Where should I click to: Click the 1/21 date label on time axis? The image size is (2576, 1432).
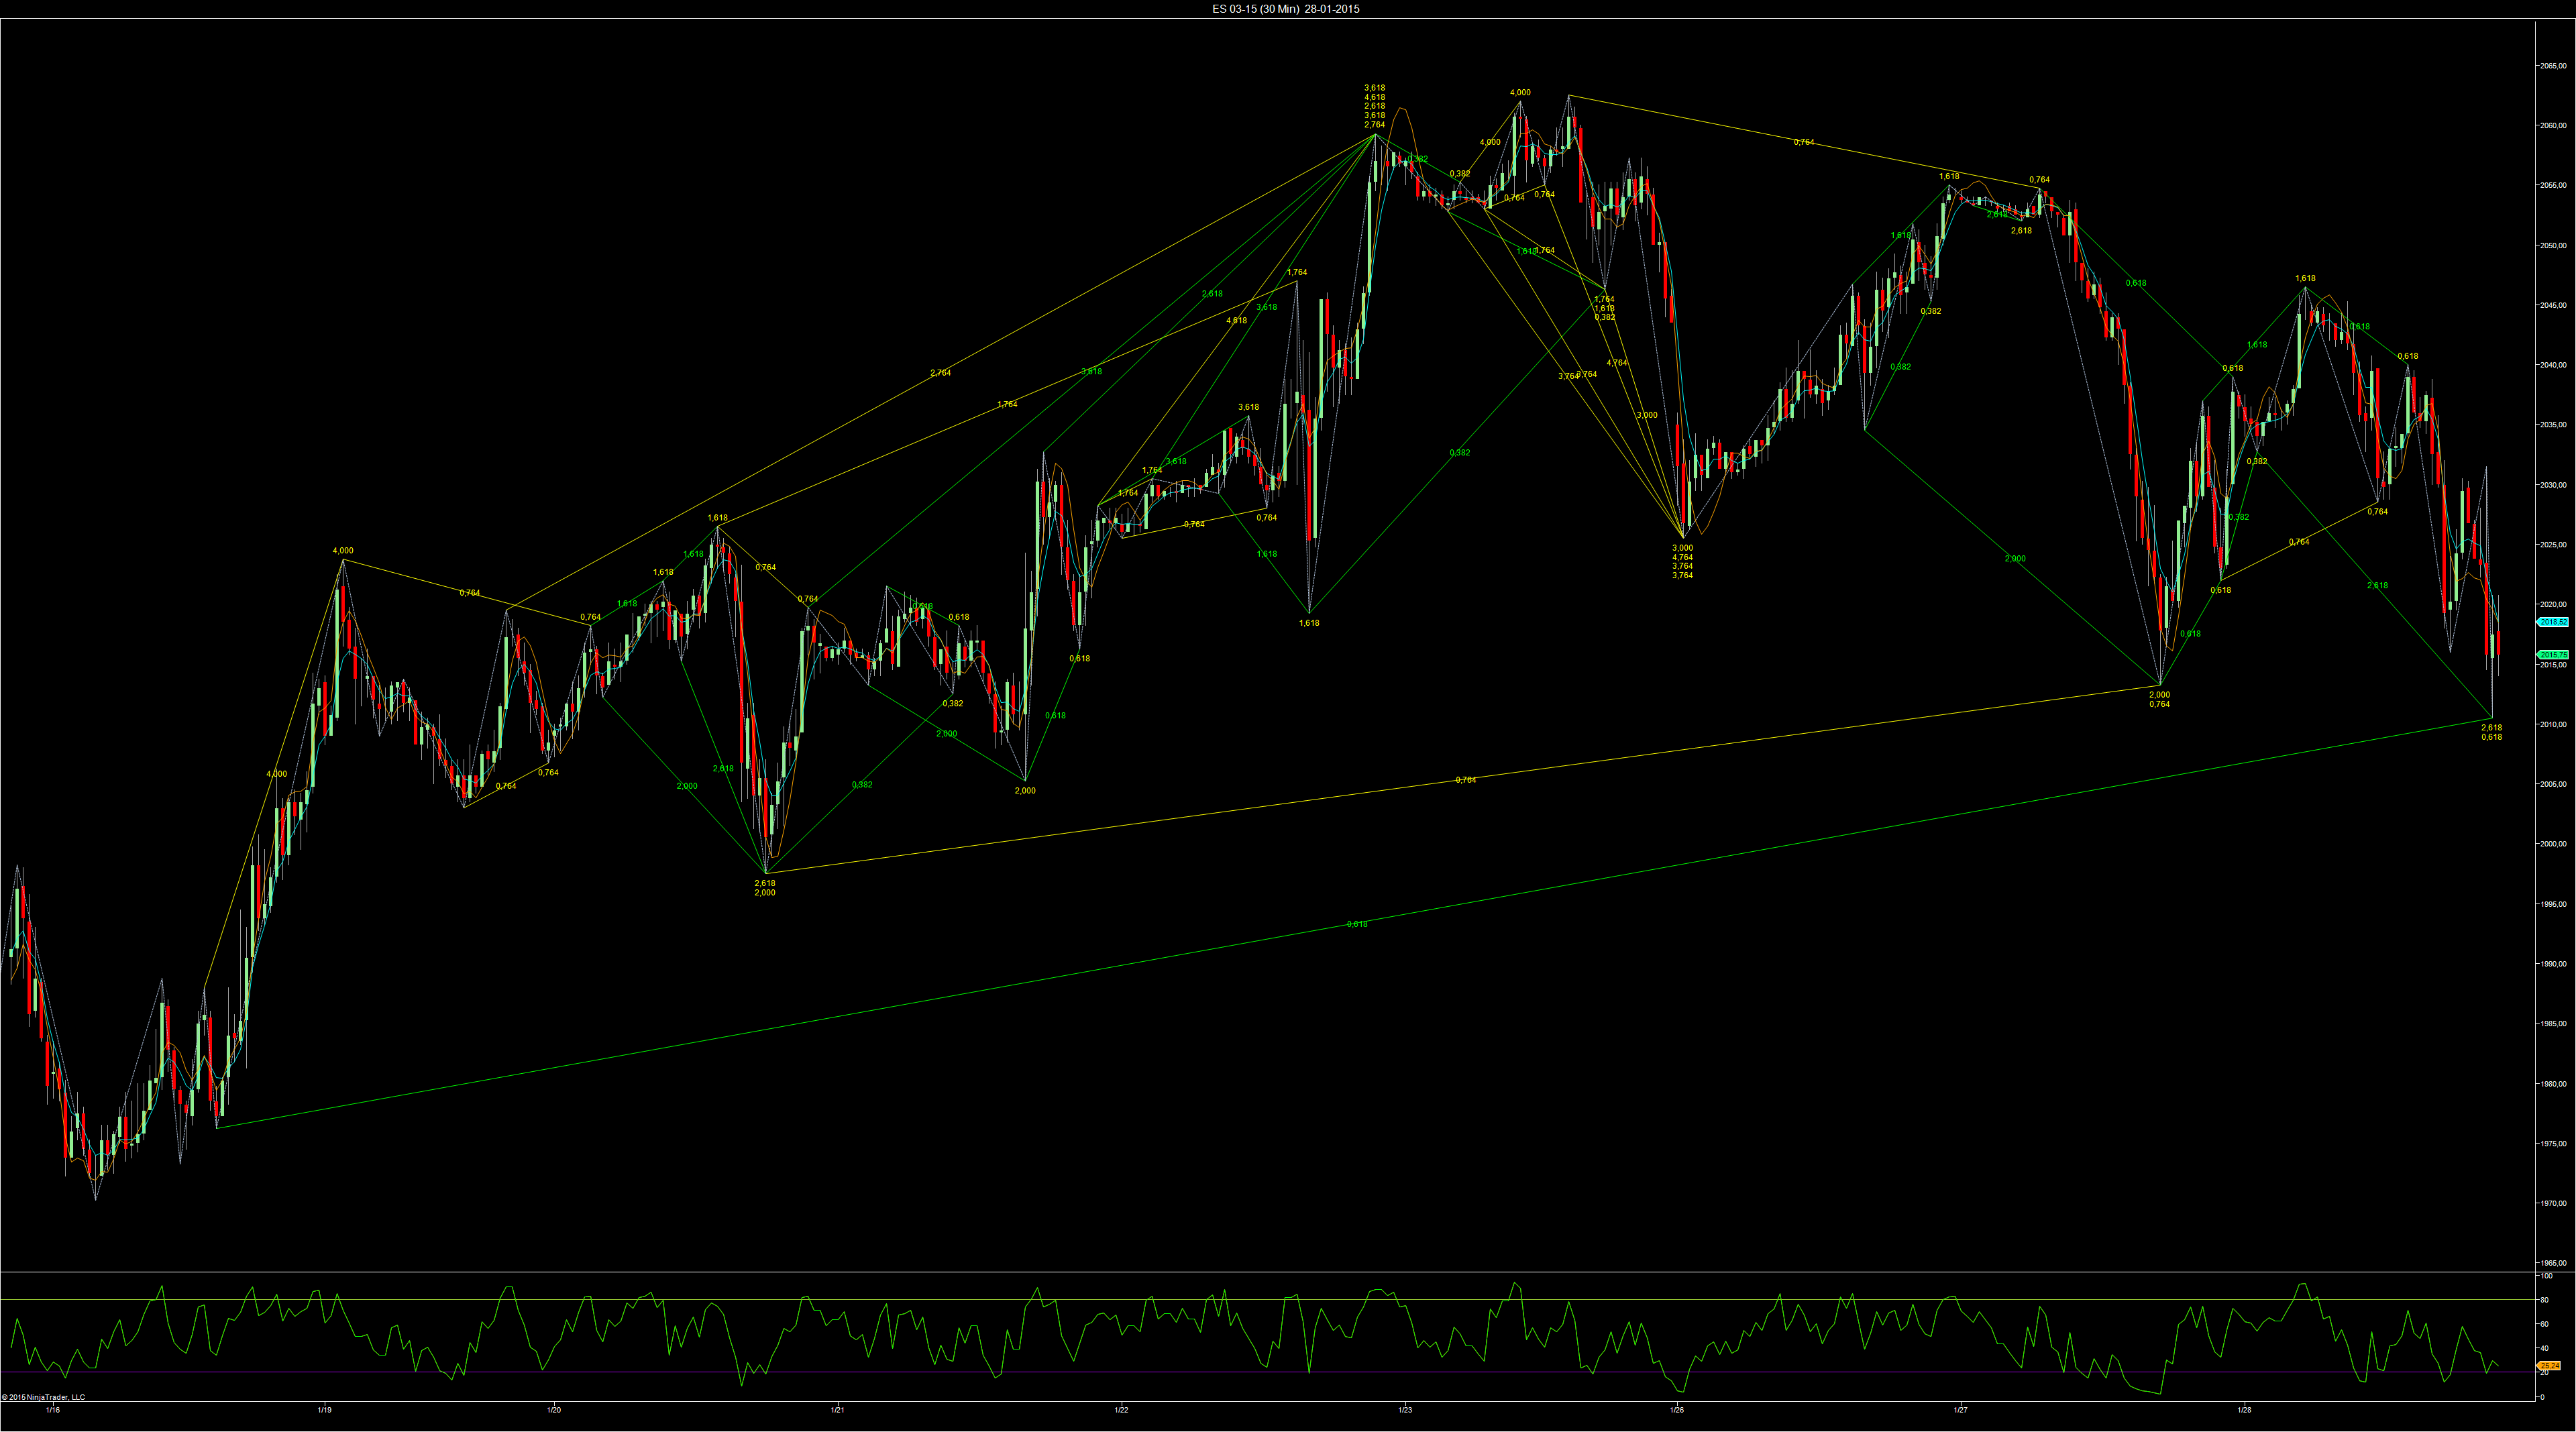click(838, 1411)
